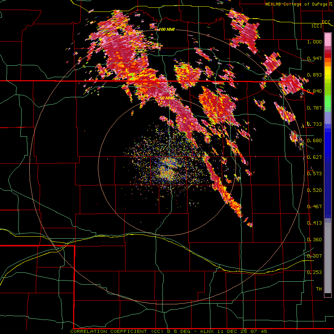Click the KLNX station identifier in caption

point(208,331)
